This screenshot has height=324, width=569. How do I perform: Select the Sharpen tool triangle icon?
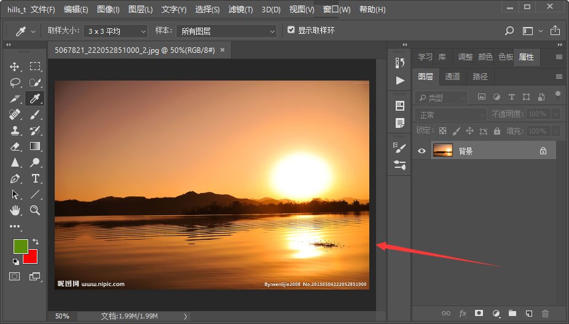tap(15, 162)
